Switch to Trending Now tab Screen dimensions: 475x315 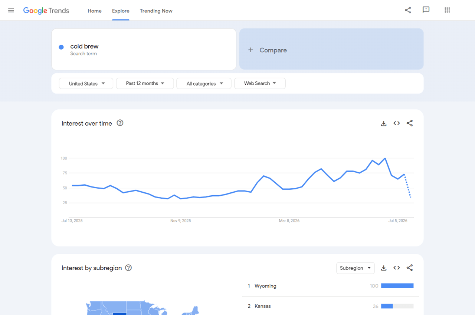(156, 11)
